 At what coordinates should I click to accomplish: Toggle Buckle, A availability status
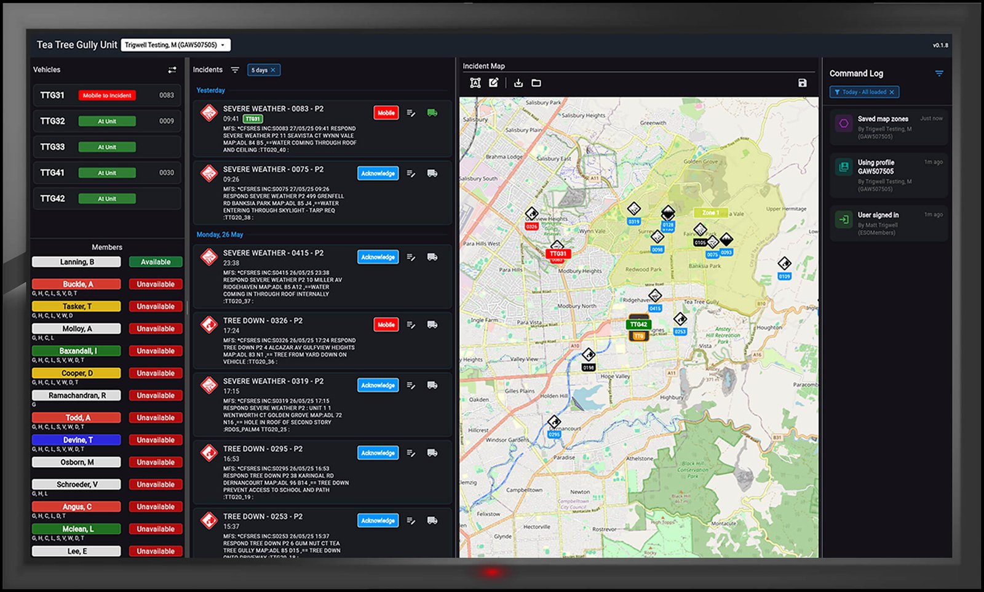[x=156, y=284]
